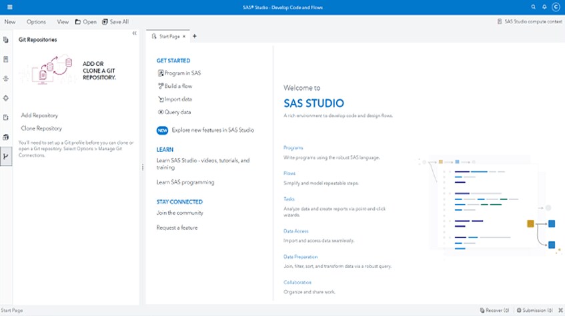Click the Import data icon
The height and width of the screenshot is (316, 565).
[161, 99]
